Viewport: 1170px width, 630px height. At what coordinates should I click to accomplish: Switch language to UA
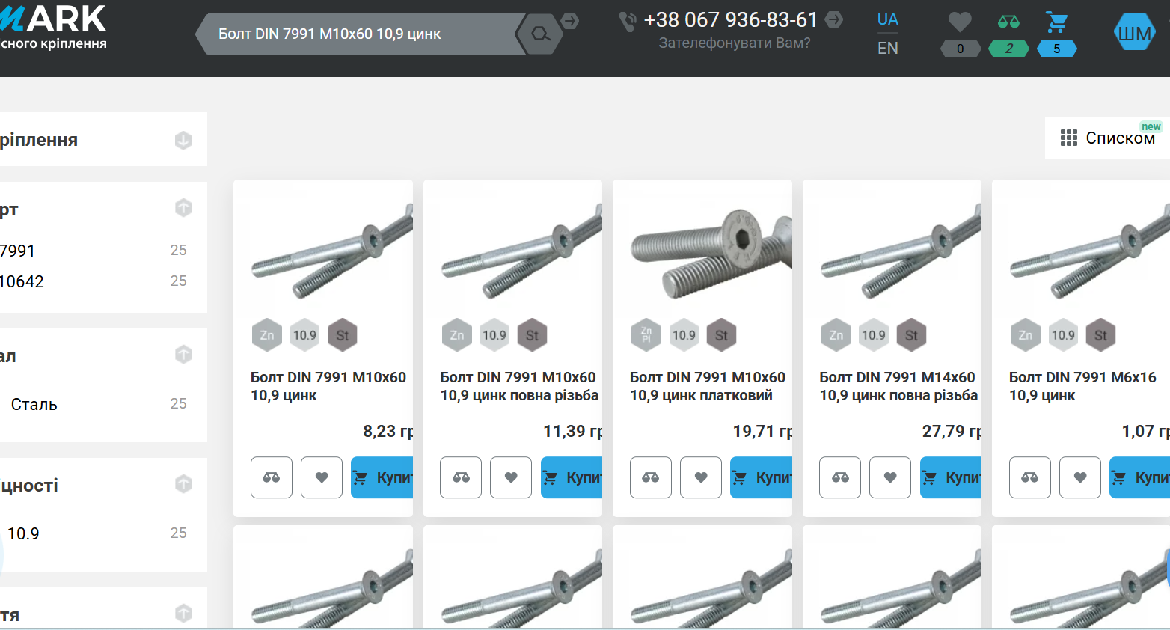[888, 19]
